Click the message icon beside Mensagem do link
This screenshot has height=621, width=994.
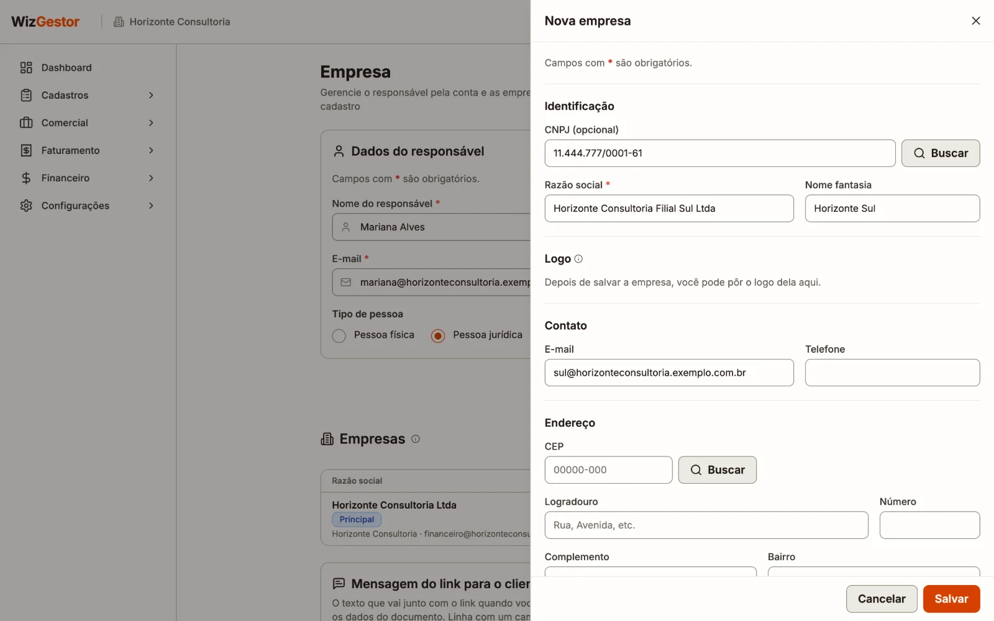(x=339, y=584)
